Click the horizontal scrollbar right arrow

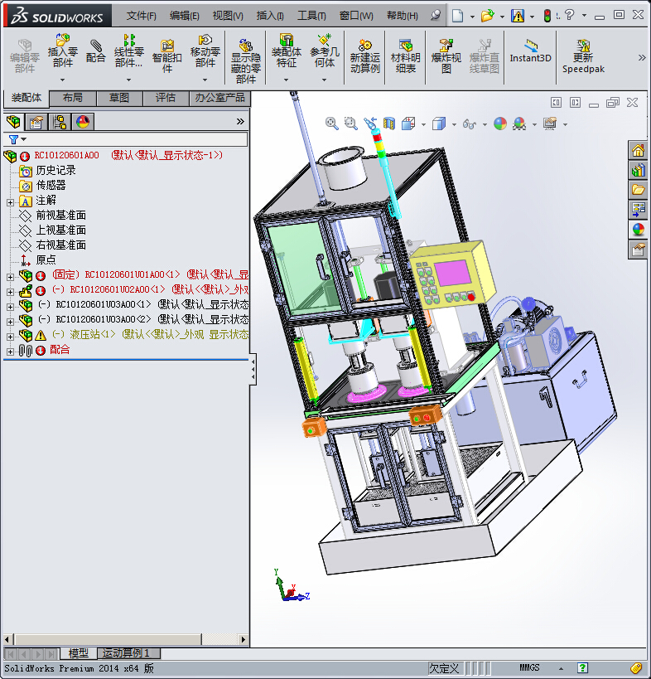pyautogui.click(x=244, y=639)
